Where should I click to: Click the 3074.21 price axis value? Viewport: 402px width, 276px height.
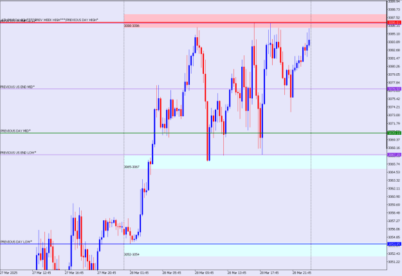pyautogui.click(x=394, y=107)
